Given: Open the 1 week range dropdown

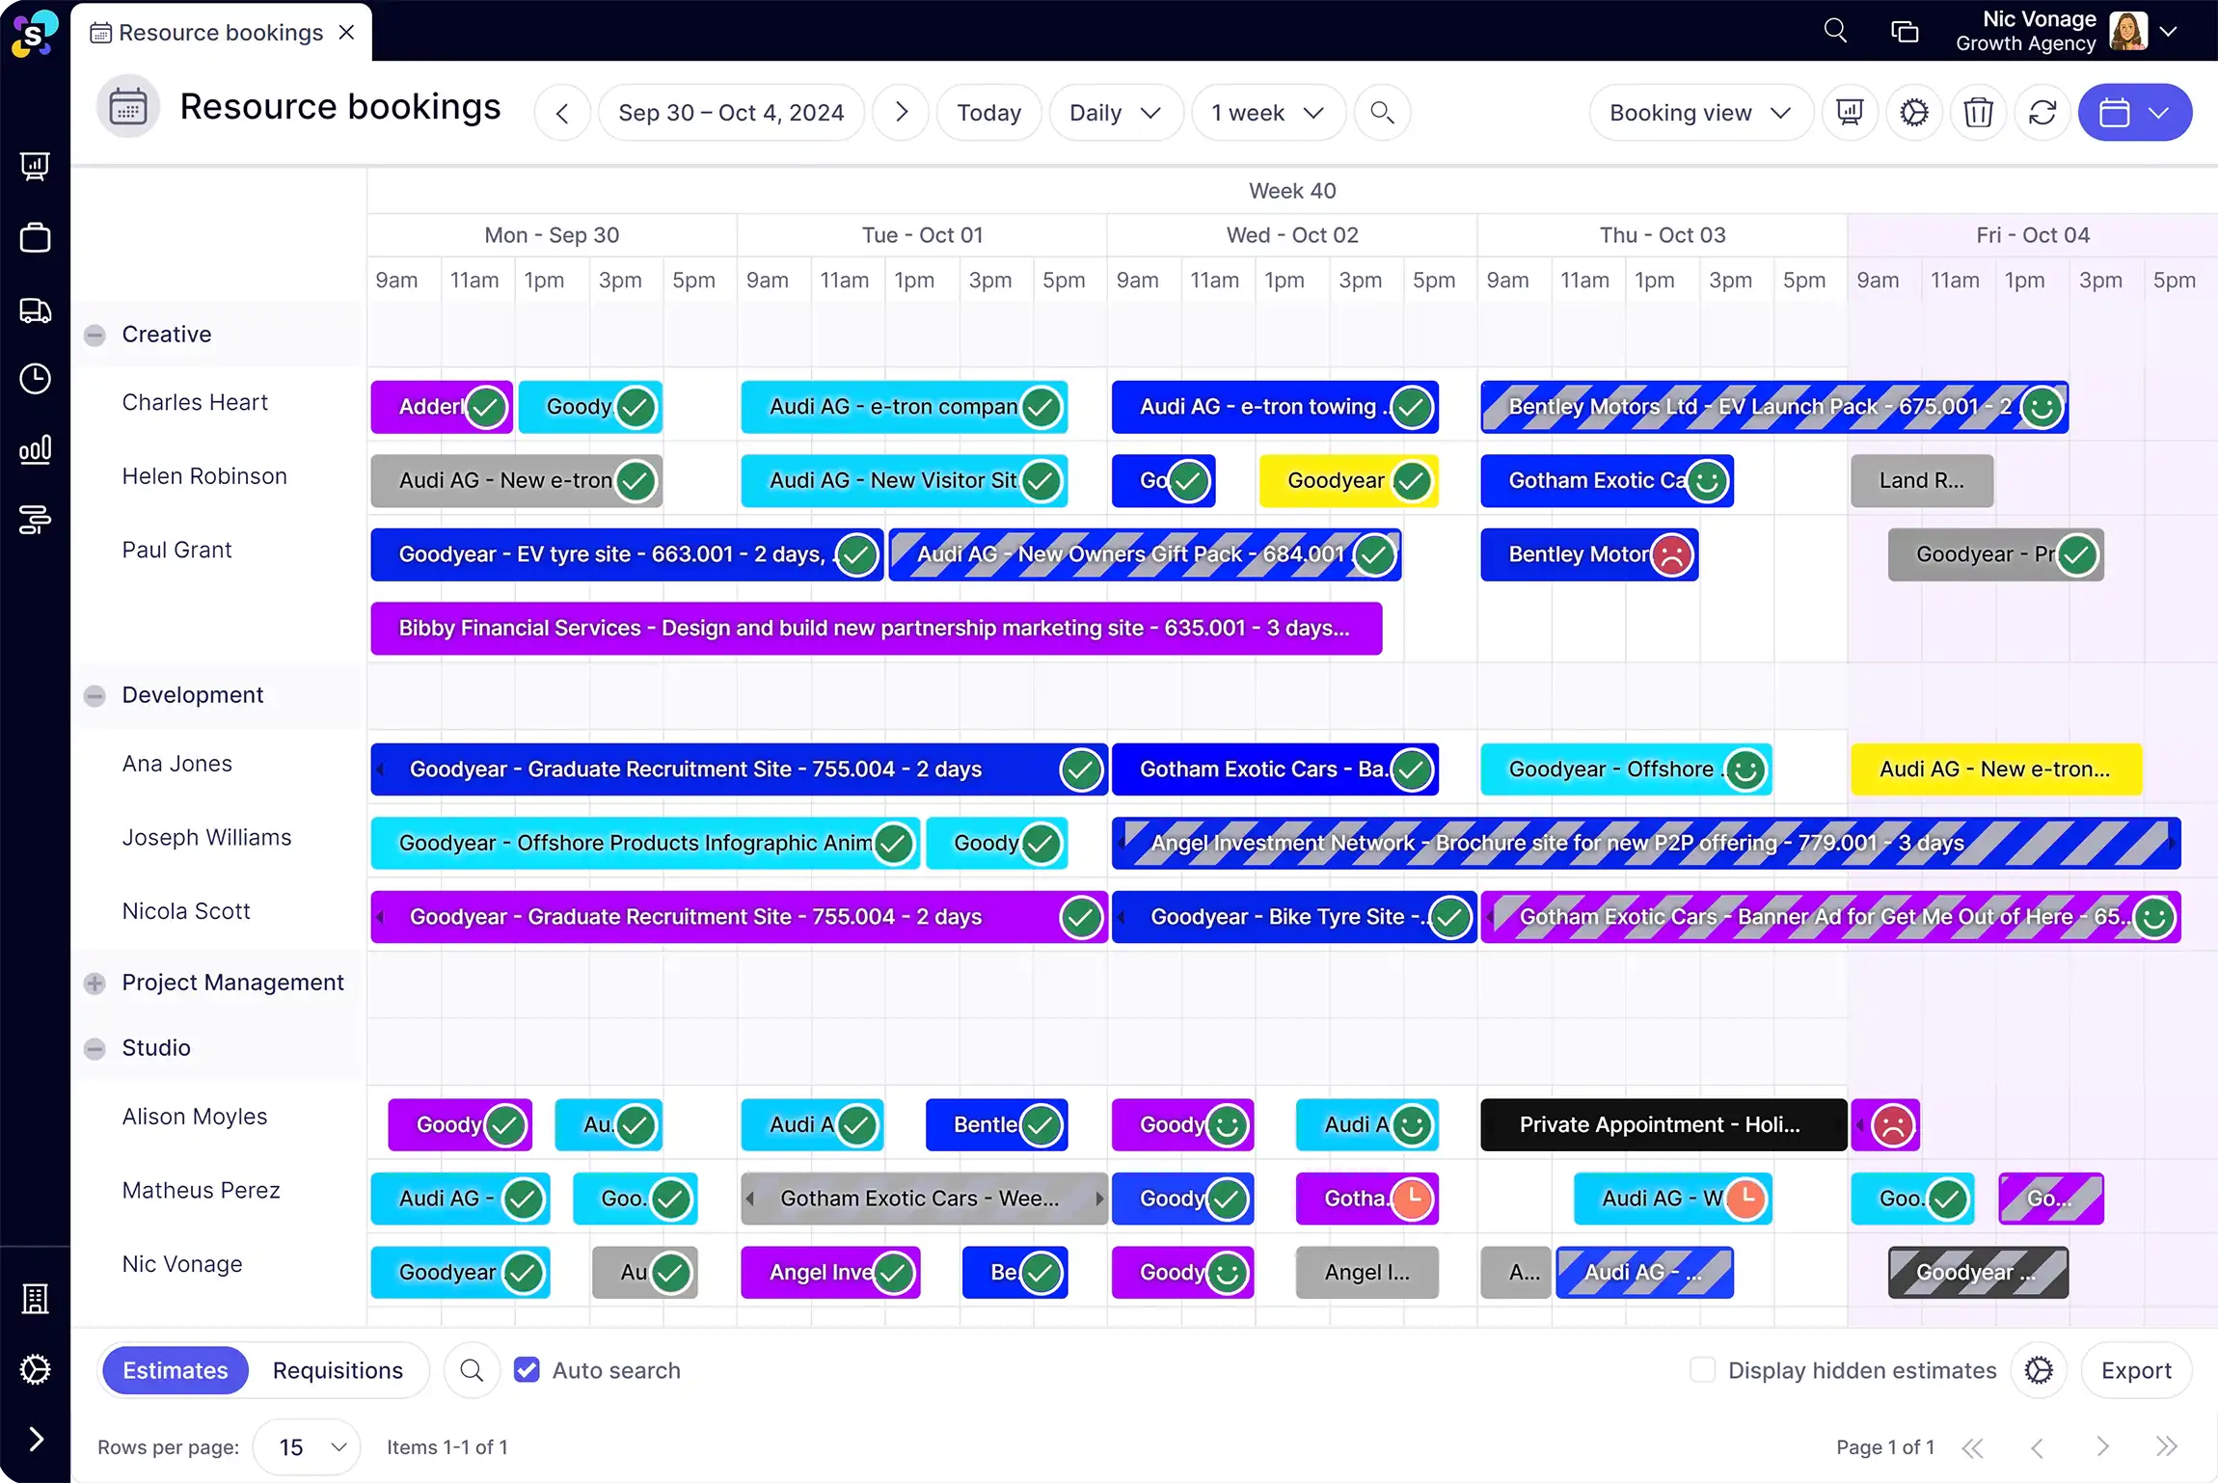Looking at the screenshot, I should pos(1268,113).
